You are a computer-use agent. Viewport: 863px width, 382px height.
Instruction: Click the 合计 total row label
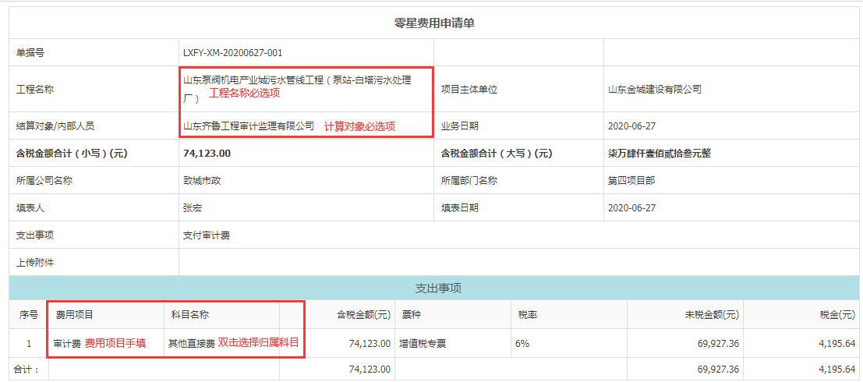click(x=26, y=369)
